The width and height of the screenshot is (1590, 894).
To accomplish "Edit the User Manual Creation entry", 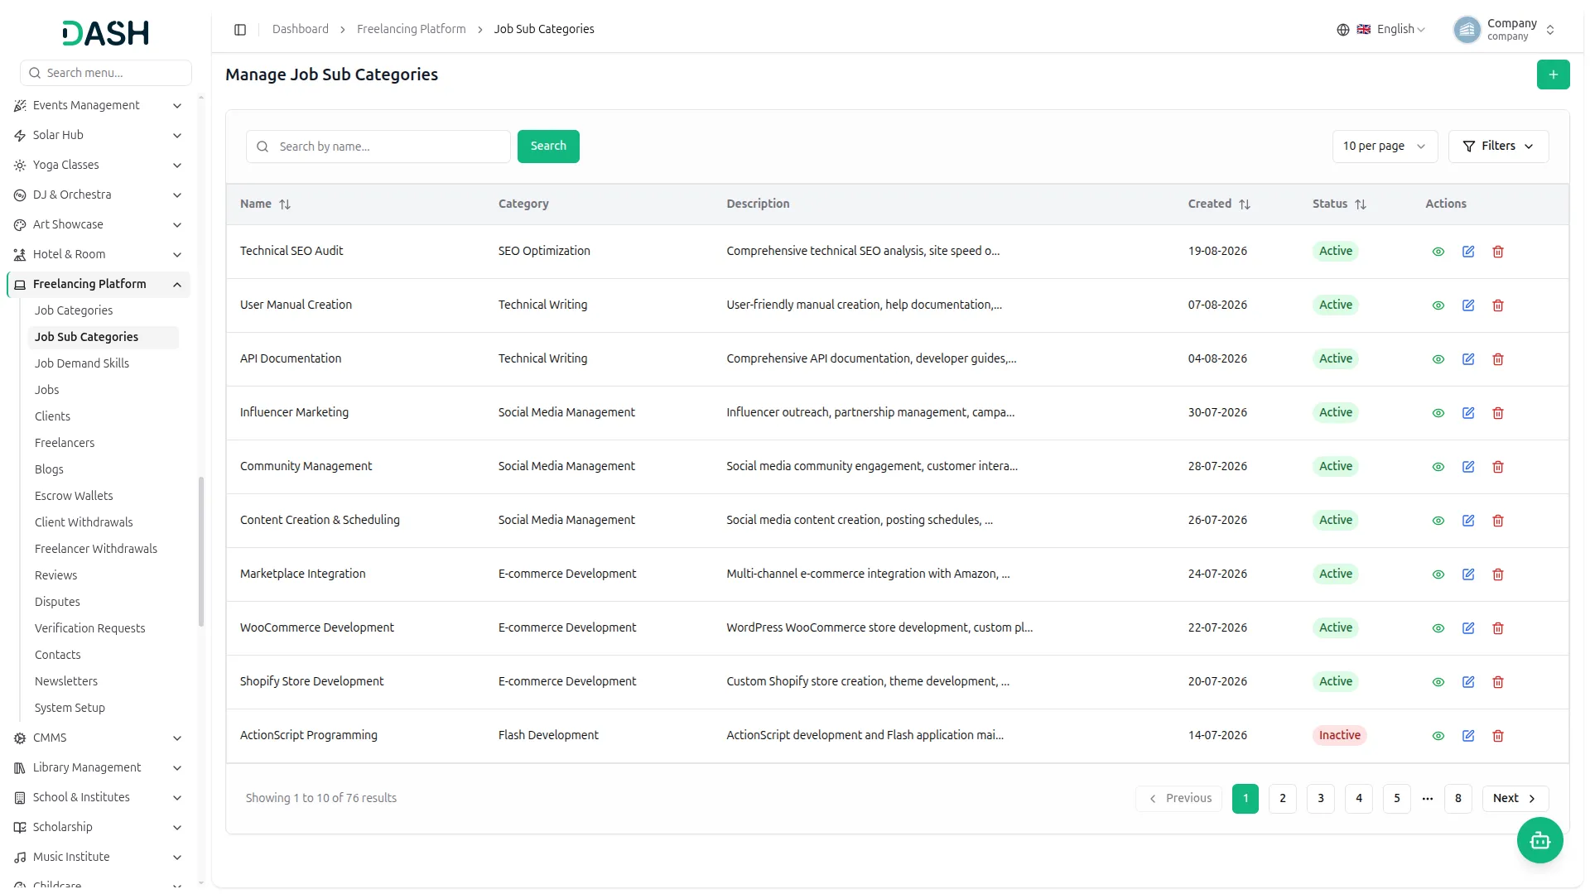I will pos(1467,305).
